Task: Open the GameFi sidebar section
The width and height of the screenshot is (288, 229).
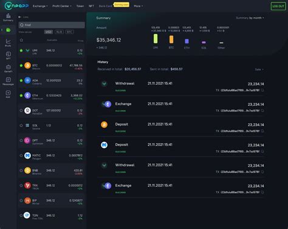Action: point(8,69)
